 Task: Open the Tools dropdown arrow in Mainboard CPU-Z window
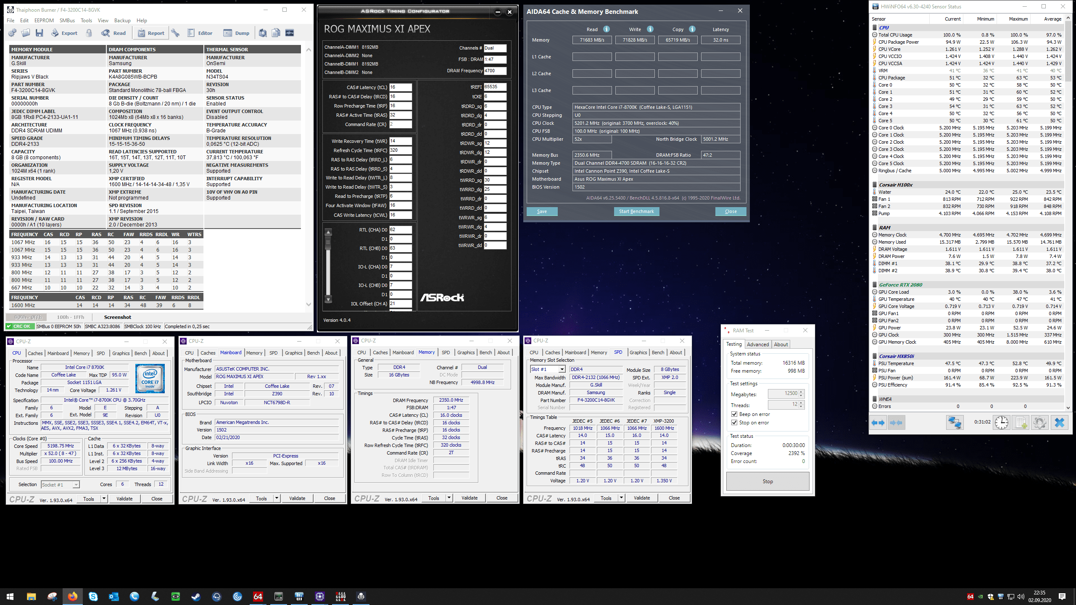277,498
